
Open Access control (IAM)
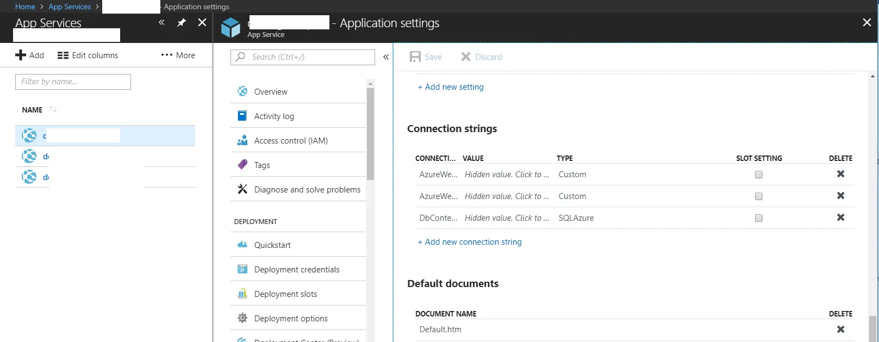click(291, 141)
